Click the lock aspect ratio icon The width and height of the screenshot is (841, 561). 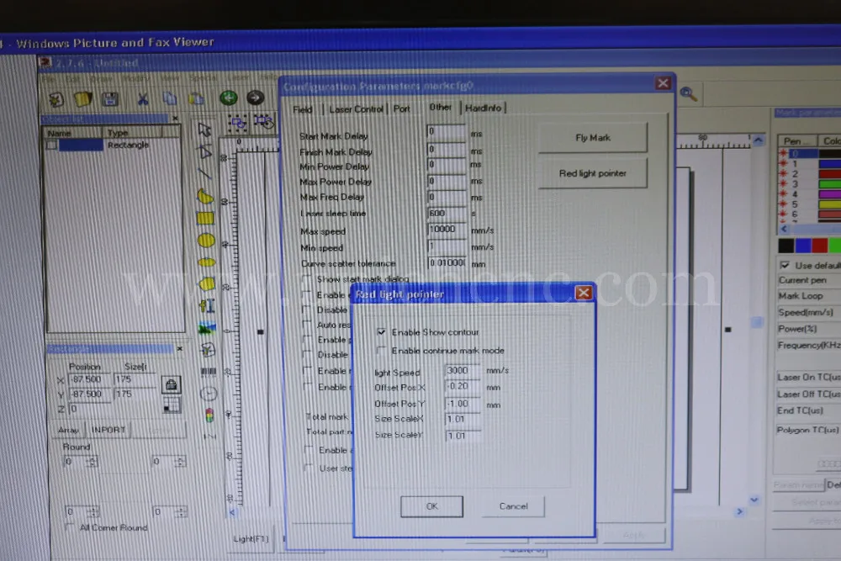click(171, 384)
